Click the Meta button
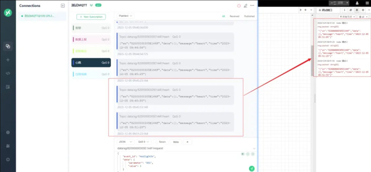The width and height of the screenshot is (371, 172). [176, 142]
